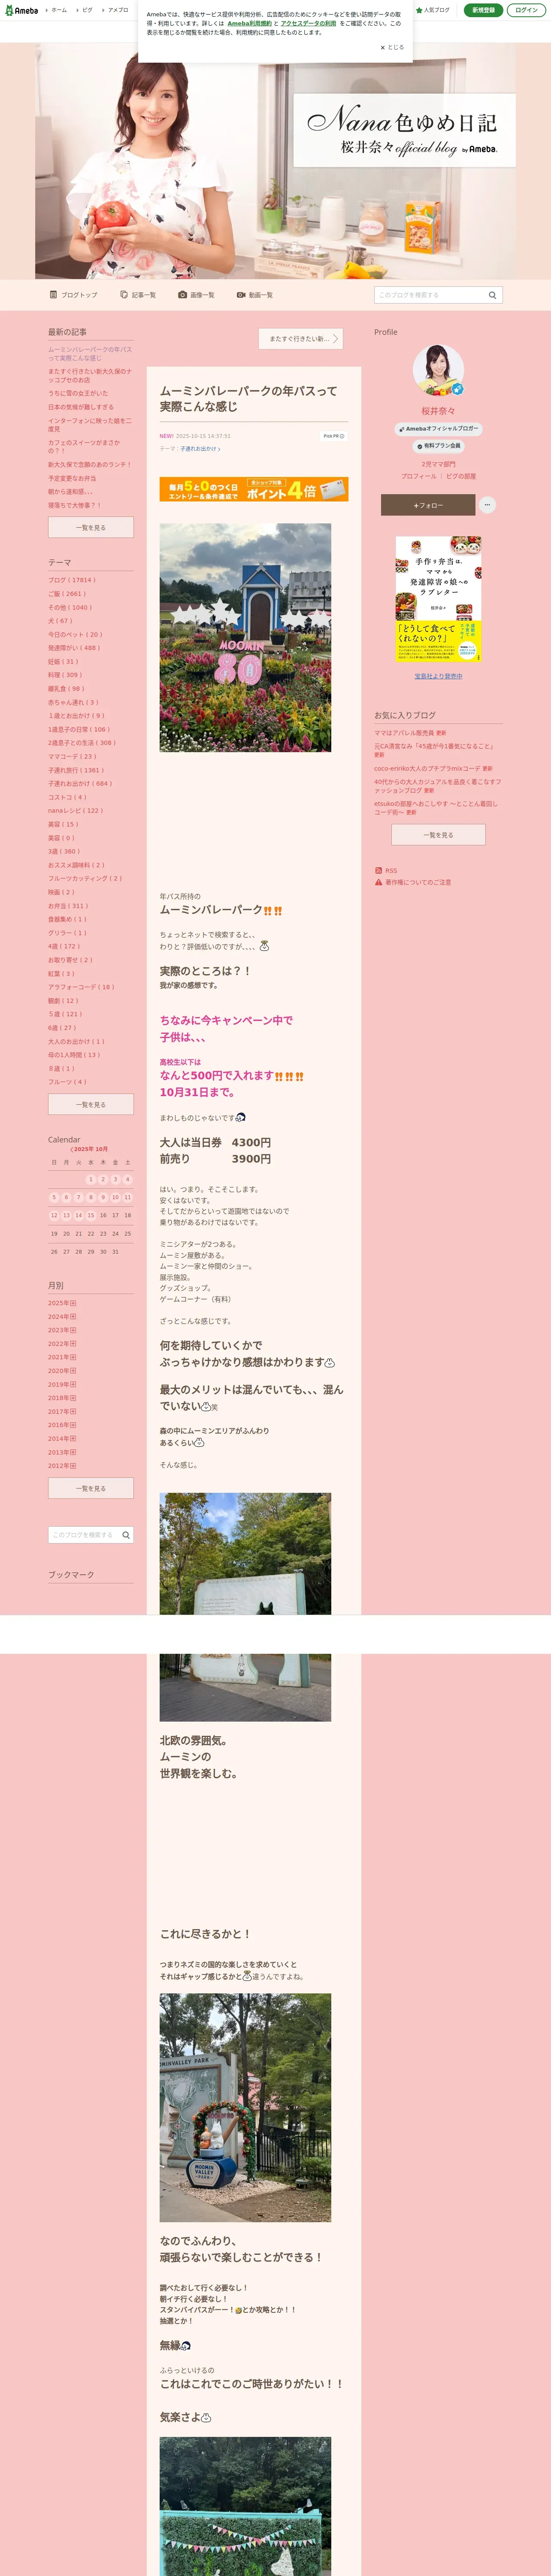The height and width of the screenshot is (2576, 551).
Task: Click the book cover thumbnail in profile
Action: (x=438, y=599)
